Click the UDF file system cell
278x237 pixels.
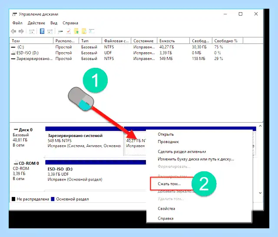click(x=108, y=53)
